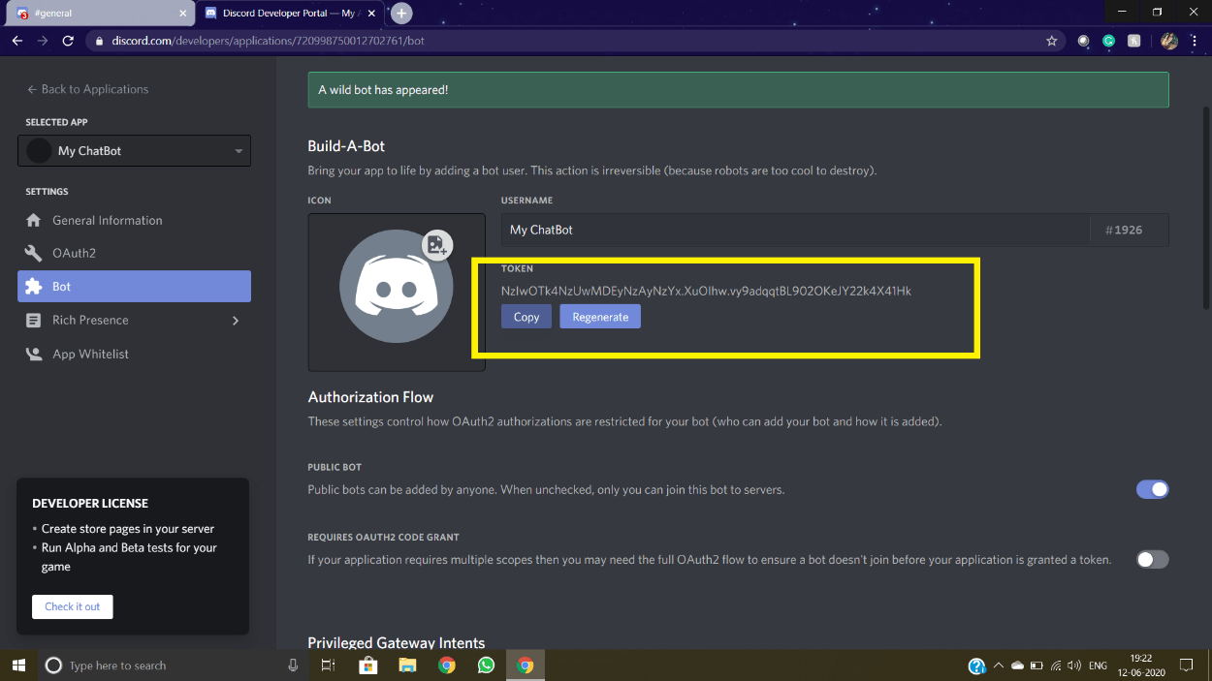Viewport: 1212px width, 681px height.
Task: Click the home icon beside General Information
Action: 34,220
